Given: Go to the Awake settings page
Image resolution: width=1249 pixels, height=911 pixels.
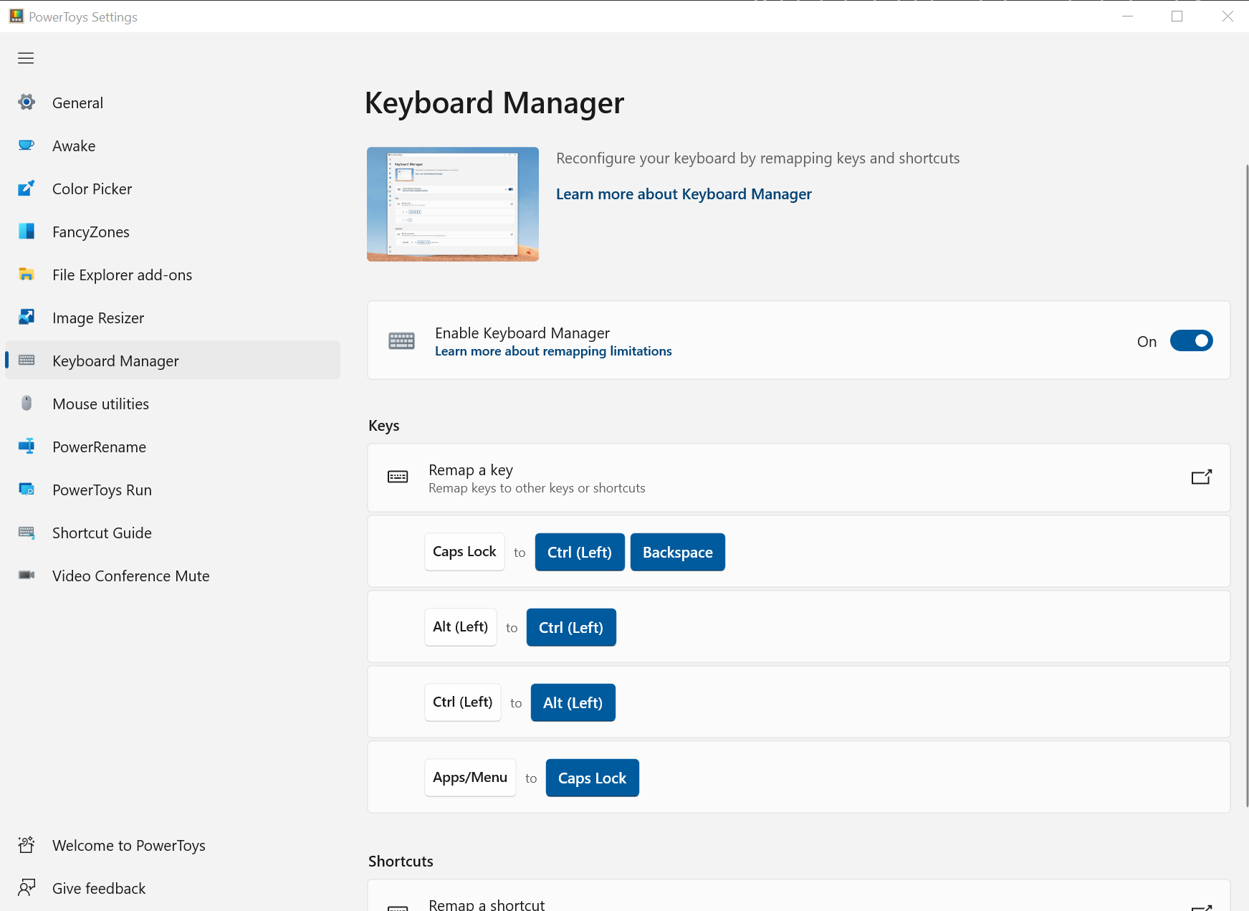Looking at the screenshot, I should point(173,146).
